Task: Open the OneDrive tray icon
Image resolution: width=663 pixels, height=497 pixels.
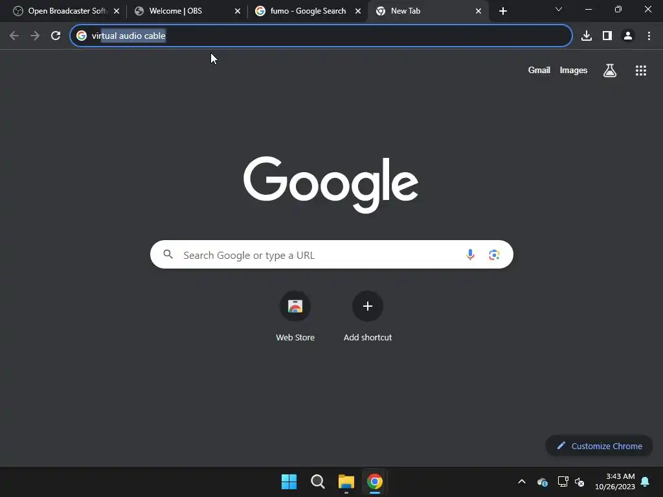Action: (543, 481)
